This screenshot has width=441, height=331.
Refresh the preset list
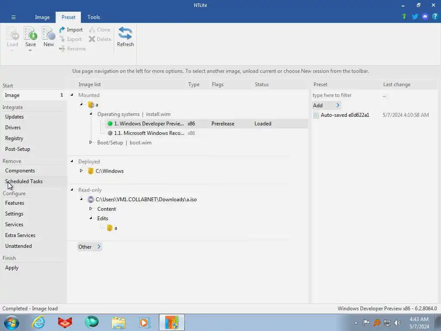[125, 37]
